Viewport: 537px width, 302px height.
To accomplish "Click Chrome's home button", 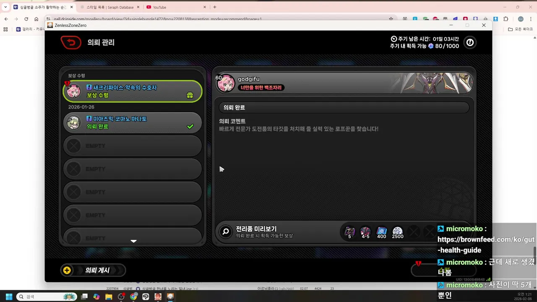I will click(36, 19).
